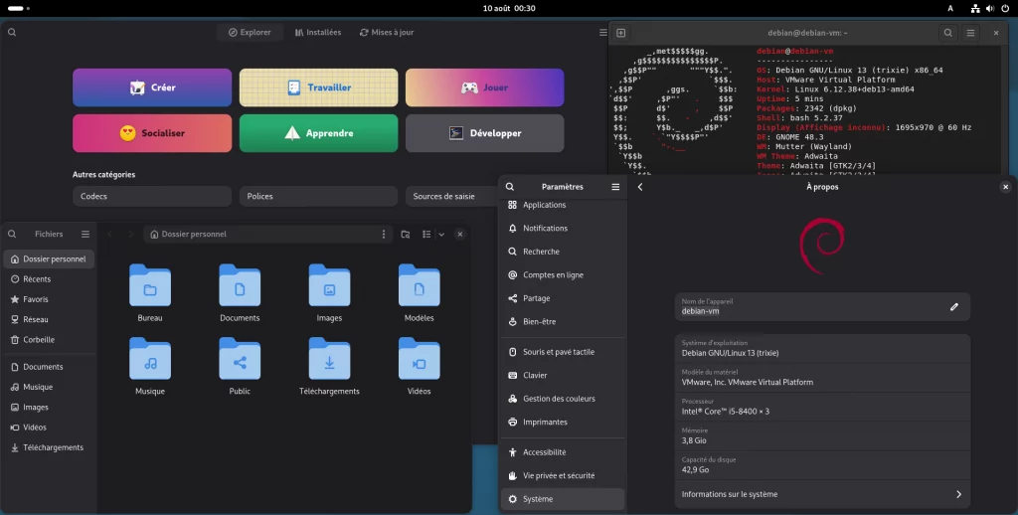Expand the view options dropdown arrow in Fichiers
The width and height of the screenshot is (1018, 515).
(440, 235)
